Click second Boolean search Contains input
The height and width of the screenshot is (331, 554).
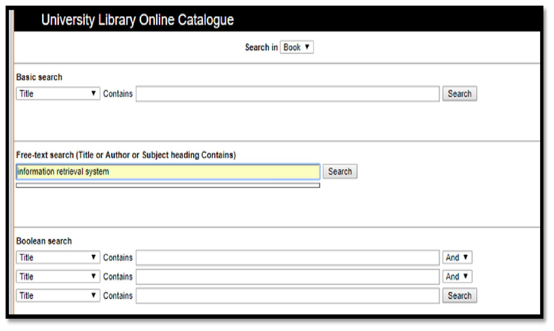[x=287, y=277]
